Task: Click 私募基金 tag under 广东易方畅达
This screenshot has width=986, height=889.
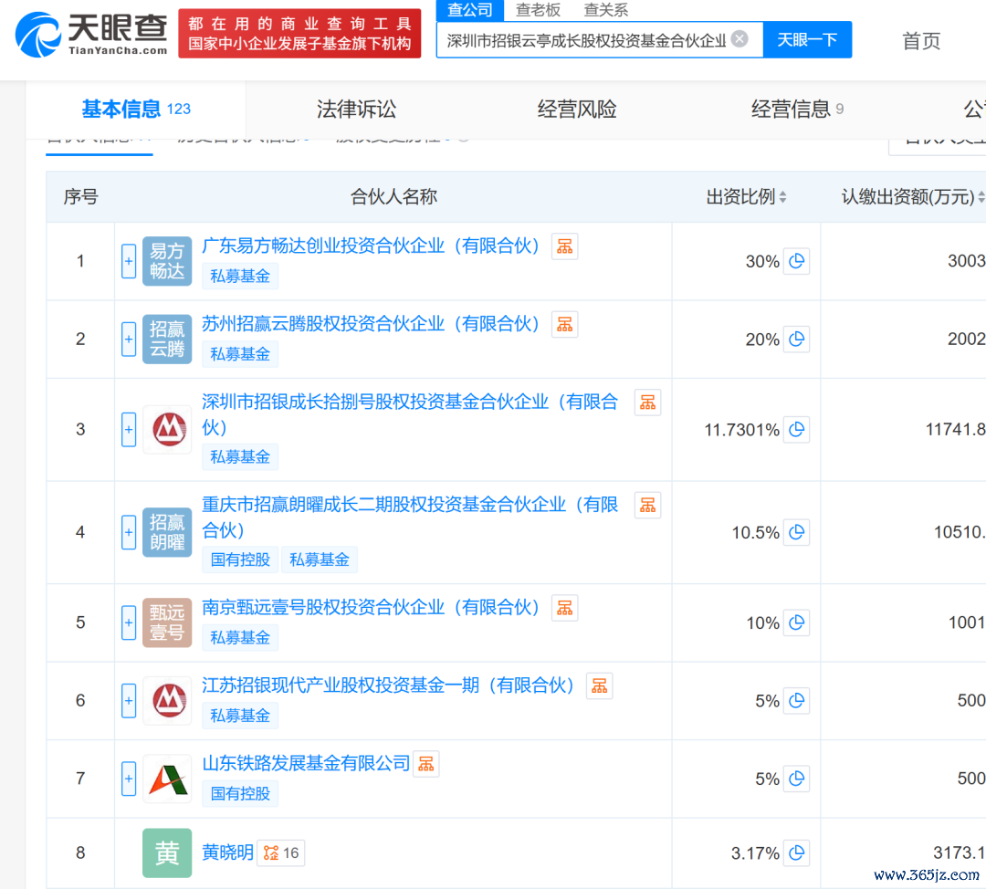Action: 239,276
